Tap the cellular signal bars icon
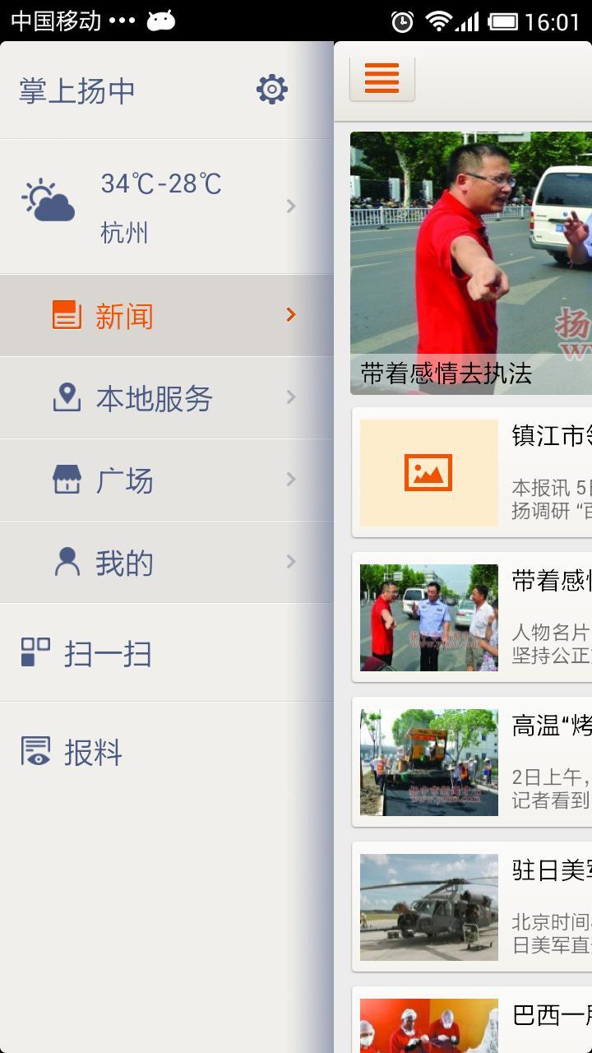This screenshot has height=1053, width=592. 468,21
